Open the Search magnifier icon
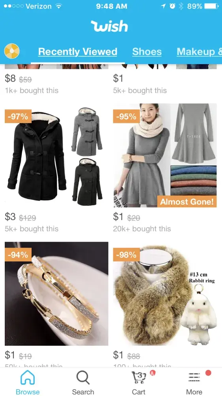 [83, 377]
